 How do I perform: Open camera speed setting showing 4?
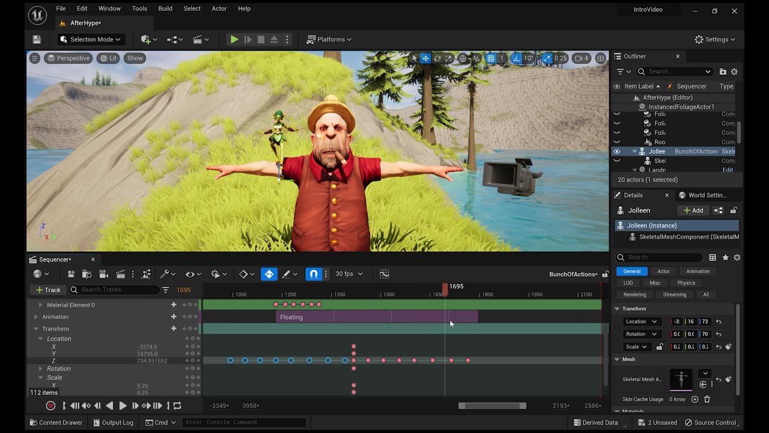point(581,58)
